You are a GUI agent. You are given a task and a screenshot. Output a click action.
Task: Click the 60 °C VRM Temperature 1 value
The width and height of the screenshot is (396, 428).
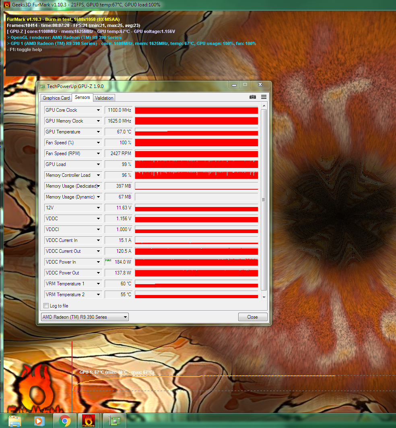[119, 284]
